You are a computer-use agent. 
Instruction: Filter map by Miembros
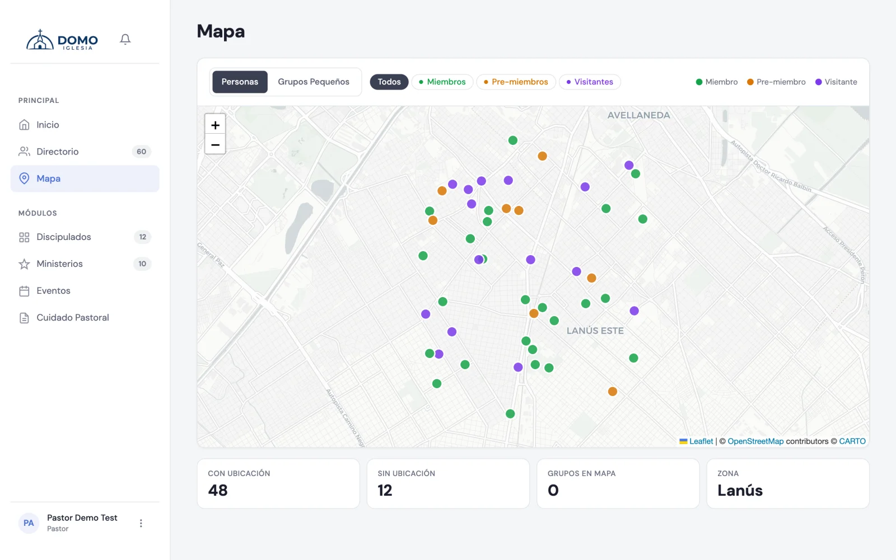[x=442, y=82]
